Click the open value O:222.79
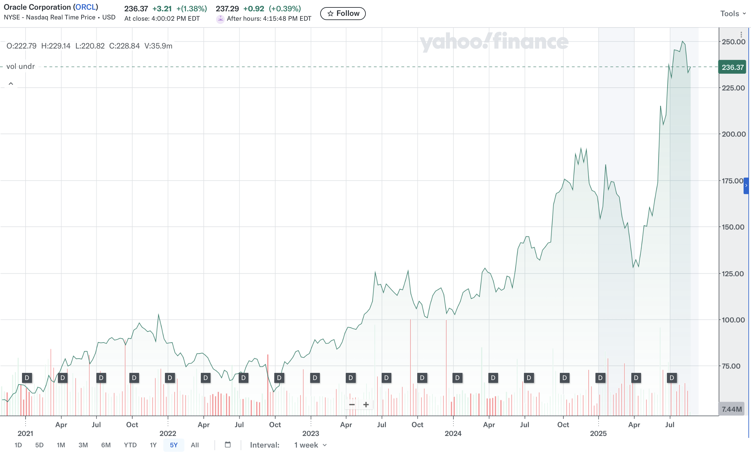The height and width of the screenshot is (456, 751). coord(21,46)
